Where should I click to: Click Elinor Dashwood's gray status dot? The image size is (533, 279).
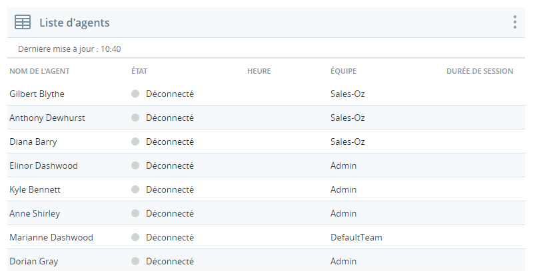(135, 165)
